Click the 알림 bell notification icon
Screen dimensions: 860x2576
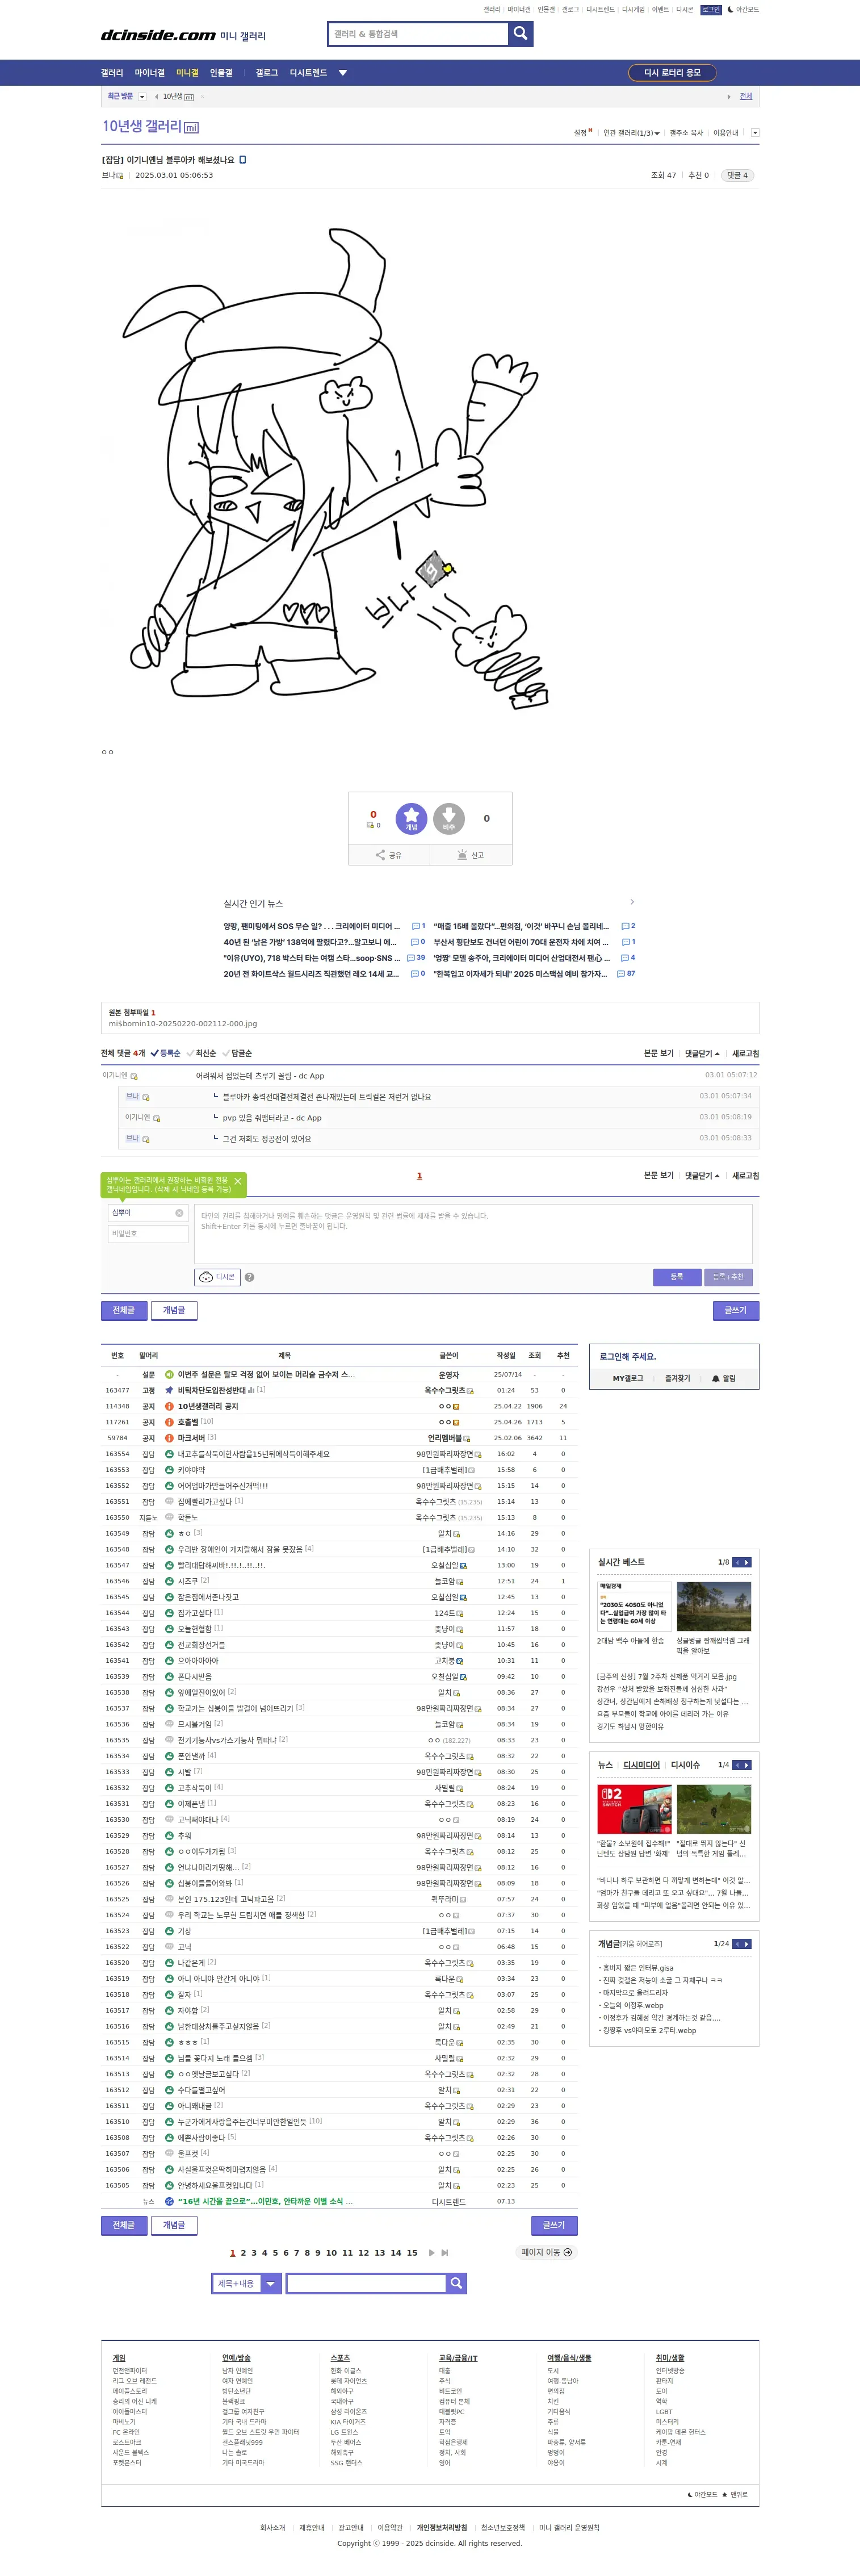(723, 1378)
